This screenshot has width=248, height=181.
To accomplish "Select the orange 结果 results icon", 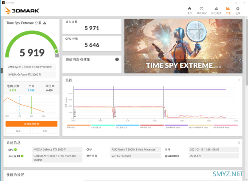I will (x=228, y=8).
